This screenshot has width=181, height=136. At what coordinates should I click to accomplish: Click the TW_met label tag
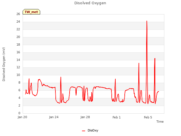point(31,12)
